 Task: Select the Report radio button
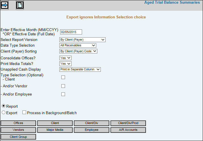(x=3, y=106)
